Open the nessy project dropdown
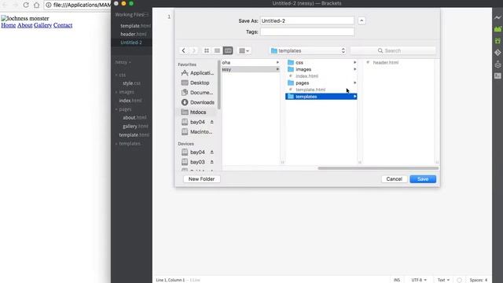Screen dimensions: 503x283 click(123, 62)
